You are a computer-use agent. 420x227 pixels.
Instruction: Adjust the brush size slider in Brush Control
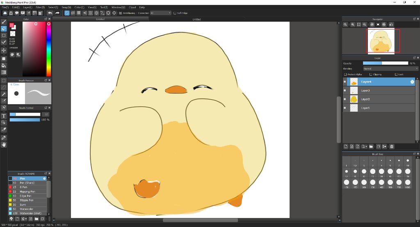click(x=25, y=114)
